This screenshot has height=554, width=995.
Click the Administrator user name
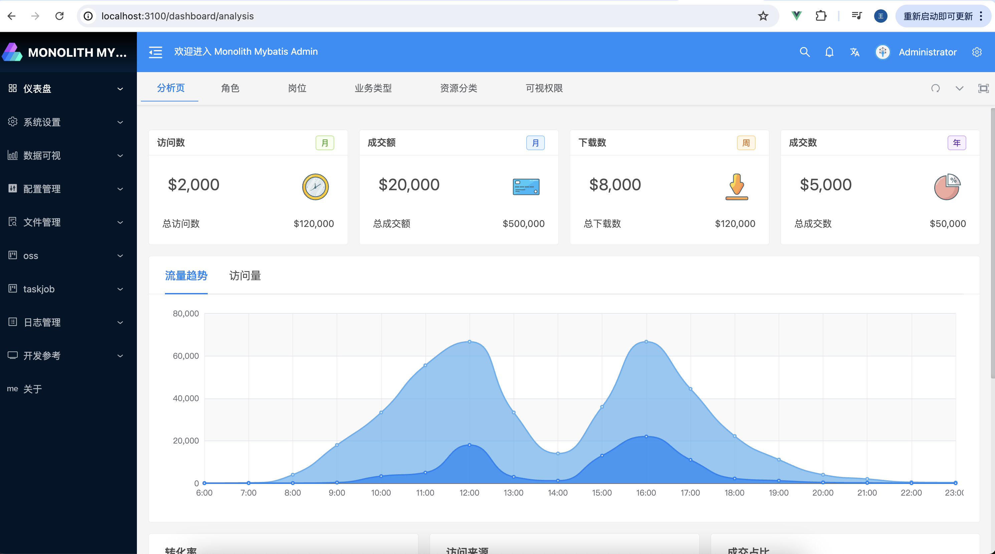928,52
